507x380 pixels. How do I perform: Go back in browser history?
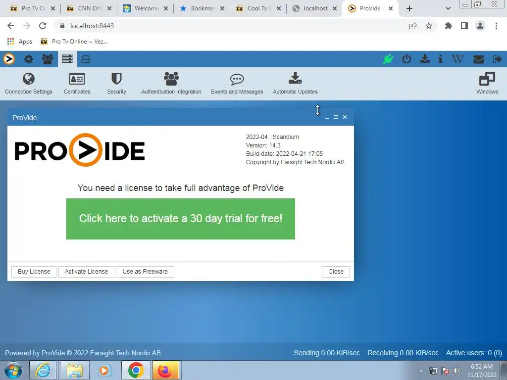tap(11, 26)
